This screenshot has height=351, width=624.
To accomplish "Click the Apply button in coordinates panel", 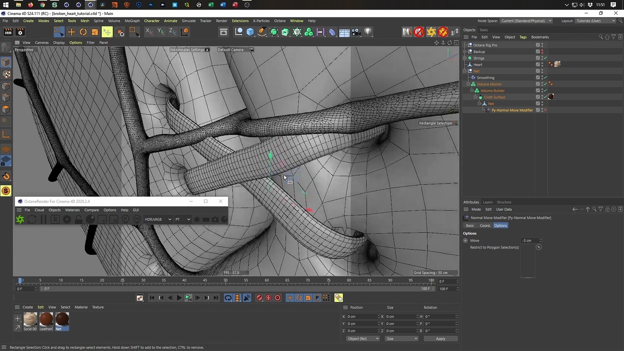I will [x=441, y=339].
